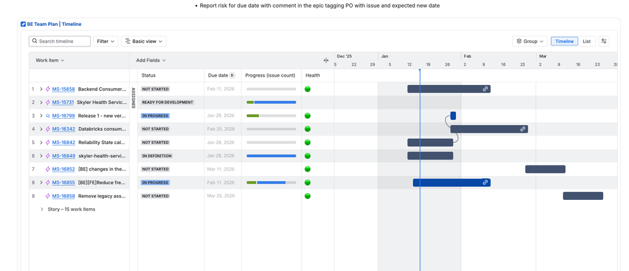This screenshot has width=629, height=271.
Task: Open the Basic view dropdown
Action: coord(144,41)
